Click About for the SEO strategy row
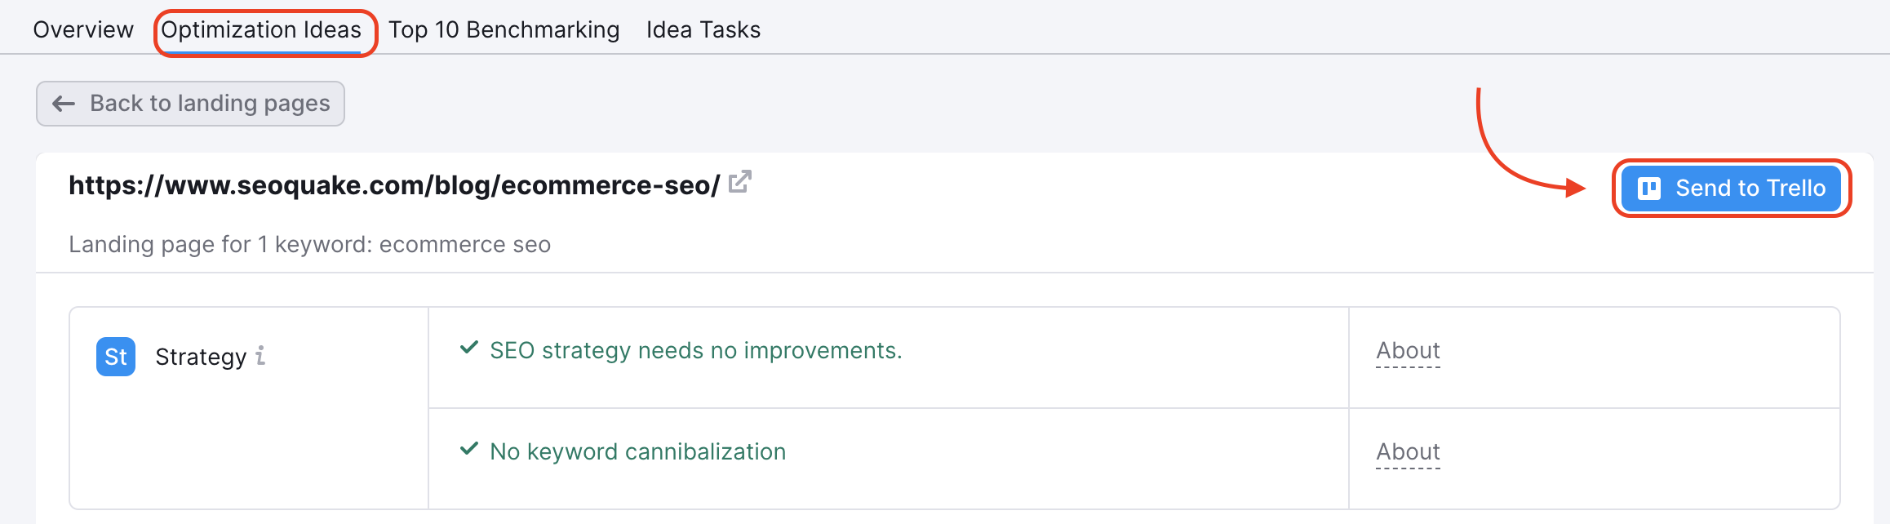 (1408, 351)
